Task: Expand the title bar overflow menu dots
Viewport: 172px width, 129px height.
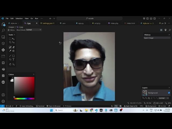Action: tap(42, 19)
